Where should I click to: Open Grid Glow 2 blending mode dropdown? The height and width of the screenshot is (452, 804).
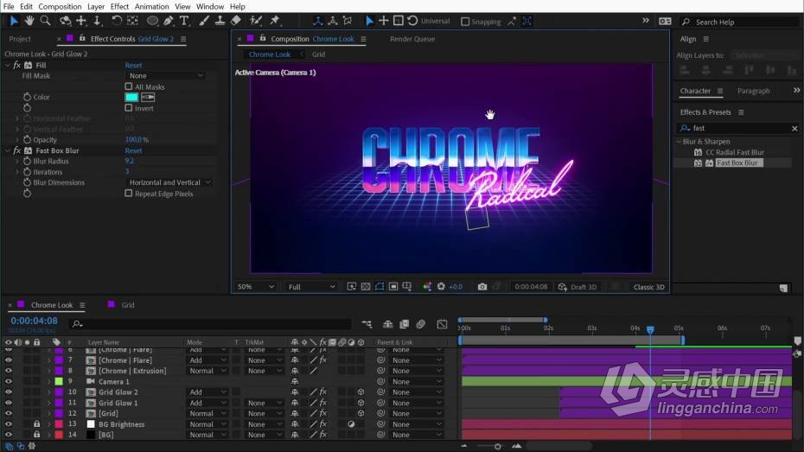[207, 392]
